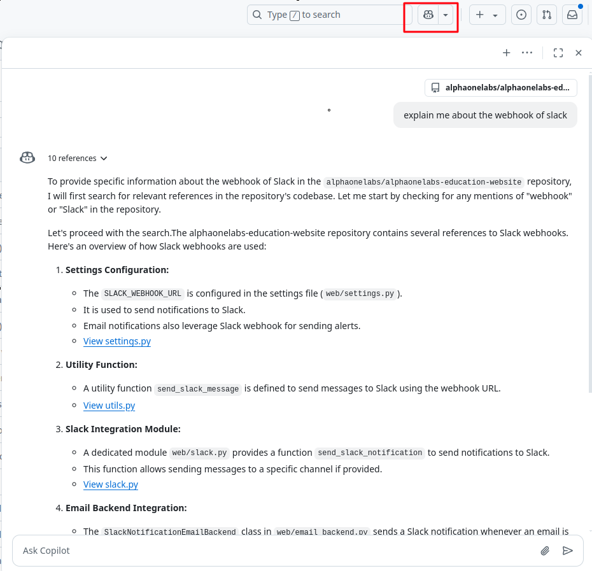Open Copilot chat icon in header
Image resolution: width=592 pixels, height=571 pixels.
click(x=428, y=15)
